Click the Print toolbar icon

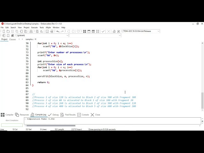pos(31,31)
